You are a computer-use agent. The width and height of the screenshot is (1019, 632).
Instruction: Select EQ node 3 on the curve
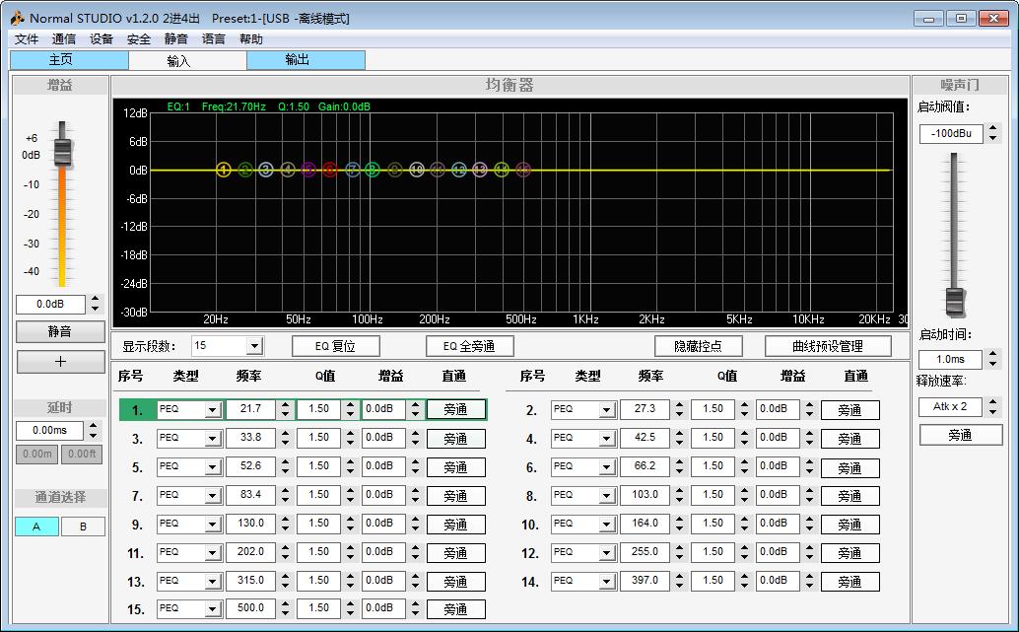click(x=266, y=171)
